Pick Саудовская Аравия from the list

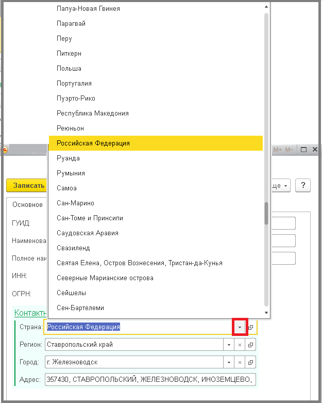[156, 233]
